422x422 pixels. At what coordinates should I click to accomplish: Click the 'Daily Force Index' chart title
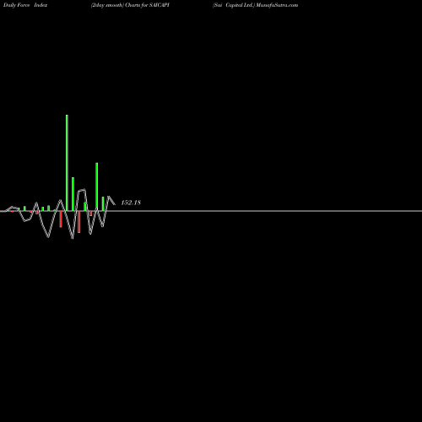25,5
